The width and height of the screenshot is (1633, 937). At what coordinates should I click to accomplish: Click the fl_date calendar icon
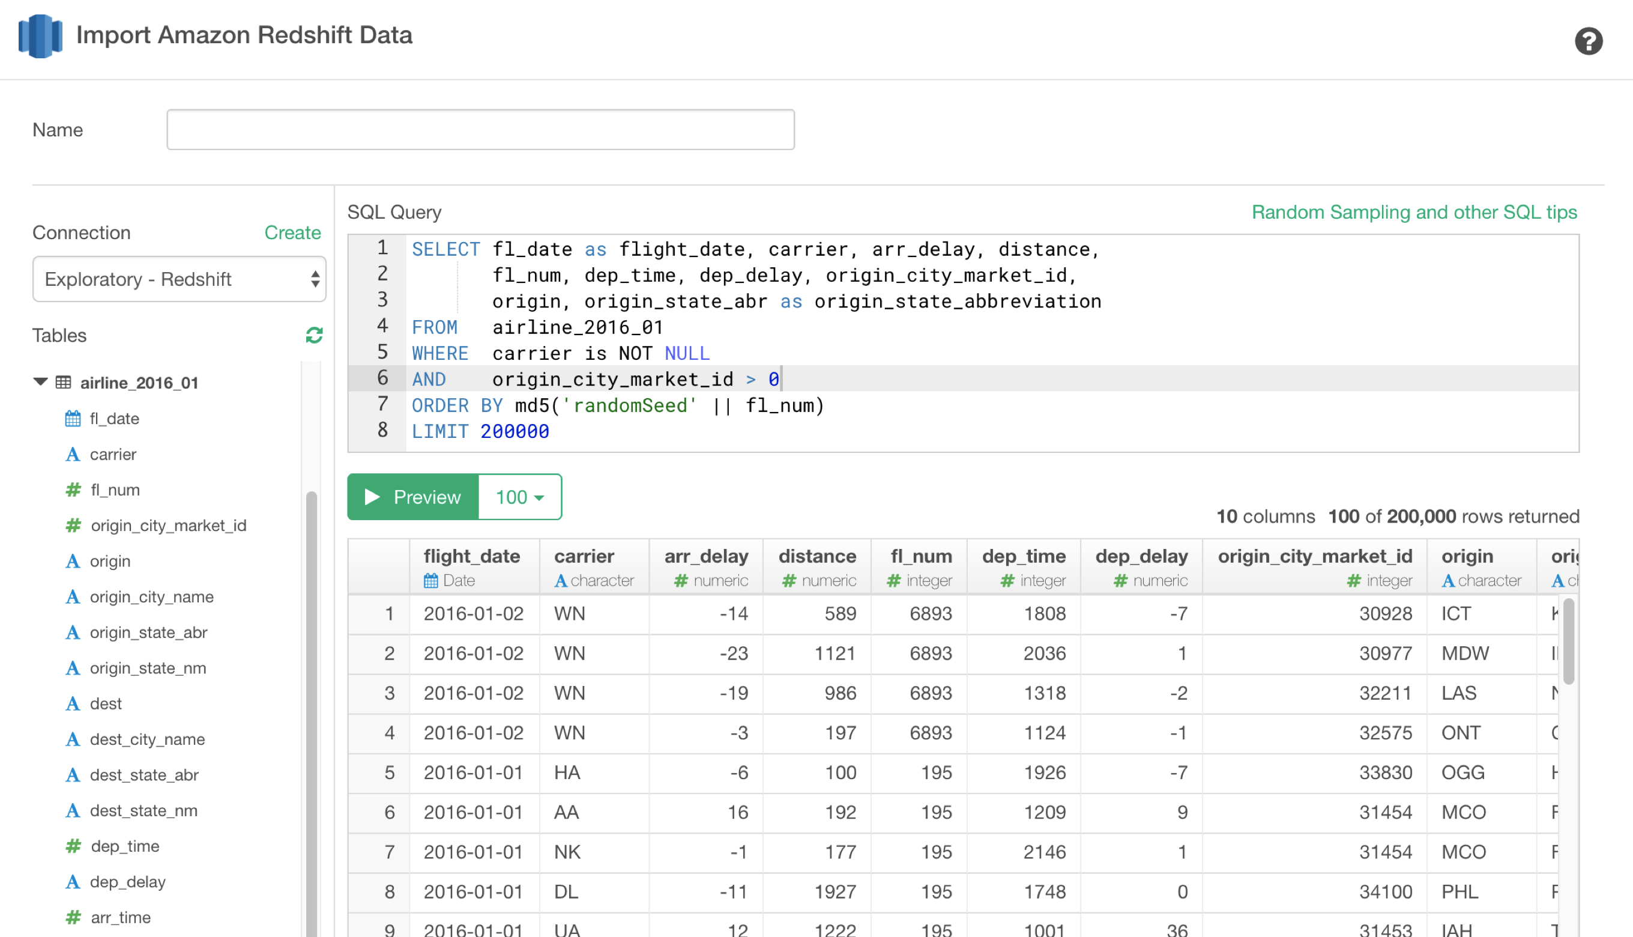[73, 419]
